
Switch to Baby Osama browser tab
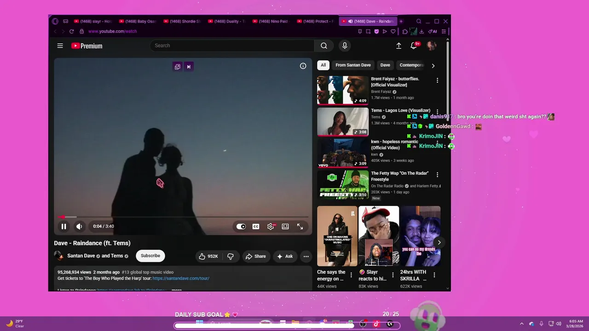[x=137, y=21]
